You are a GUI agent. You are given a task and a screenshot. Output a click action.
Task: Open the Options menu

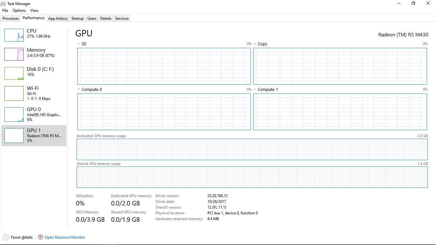pos(19,11)
